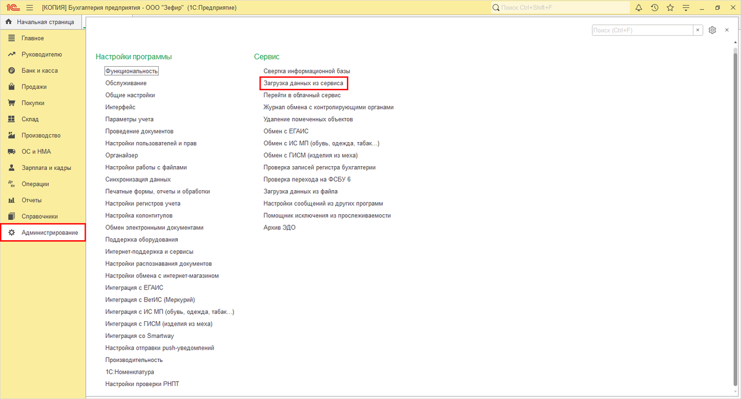
Task: Expand the service settings dropdown in title bar
Action: (x=686, y=7)
